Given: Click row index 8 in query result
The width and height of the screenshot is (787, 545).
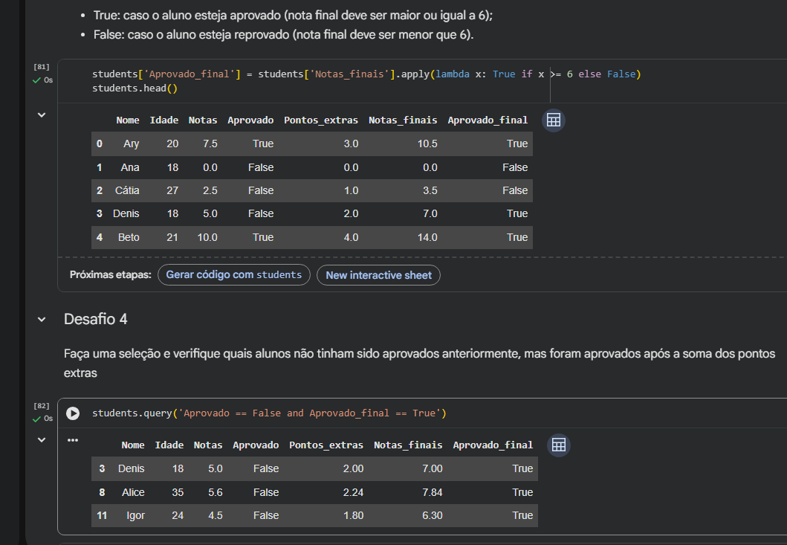Looking at the screenshot, I should tap(102, 492).
